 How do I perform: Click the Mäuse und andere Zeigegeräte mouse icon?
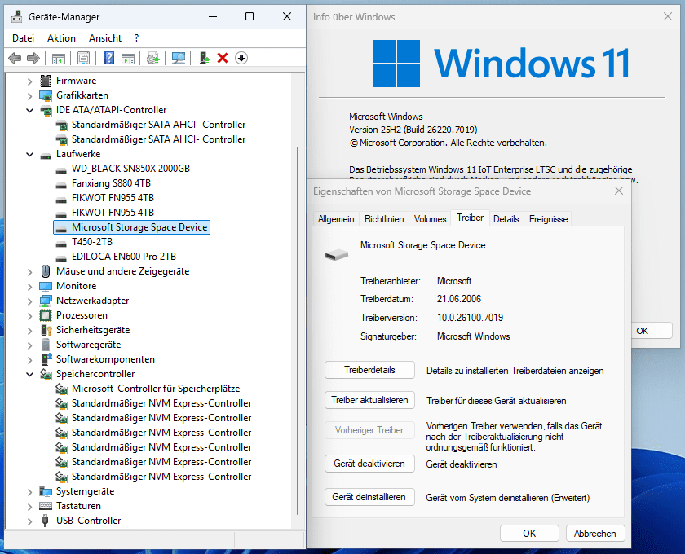click(x=46, y=271)
